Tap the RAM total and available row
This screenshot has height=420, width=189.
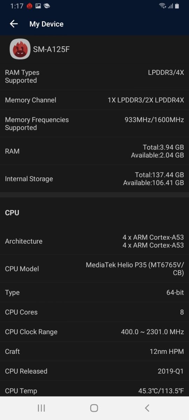[x=94, y=151]
